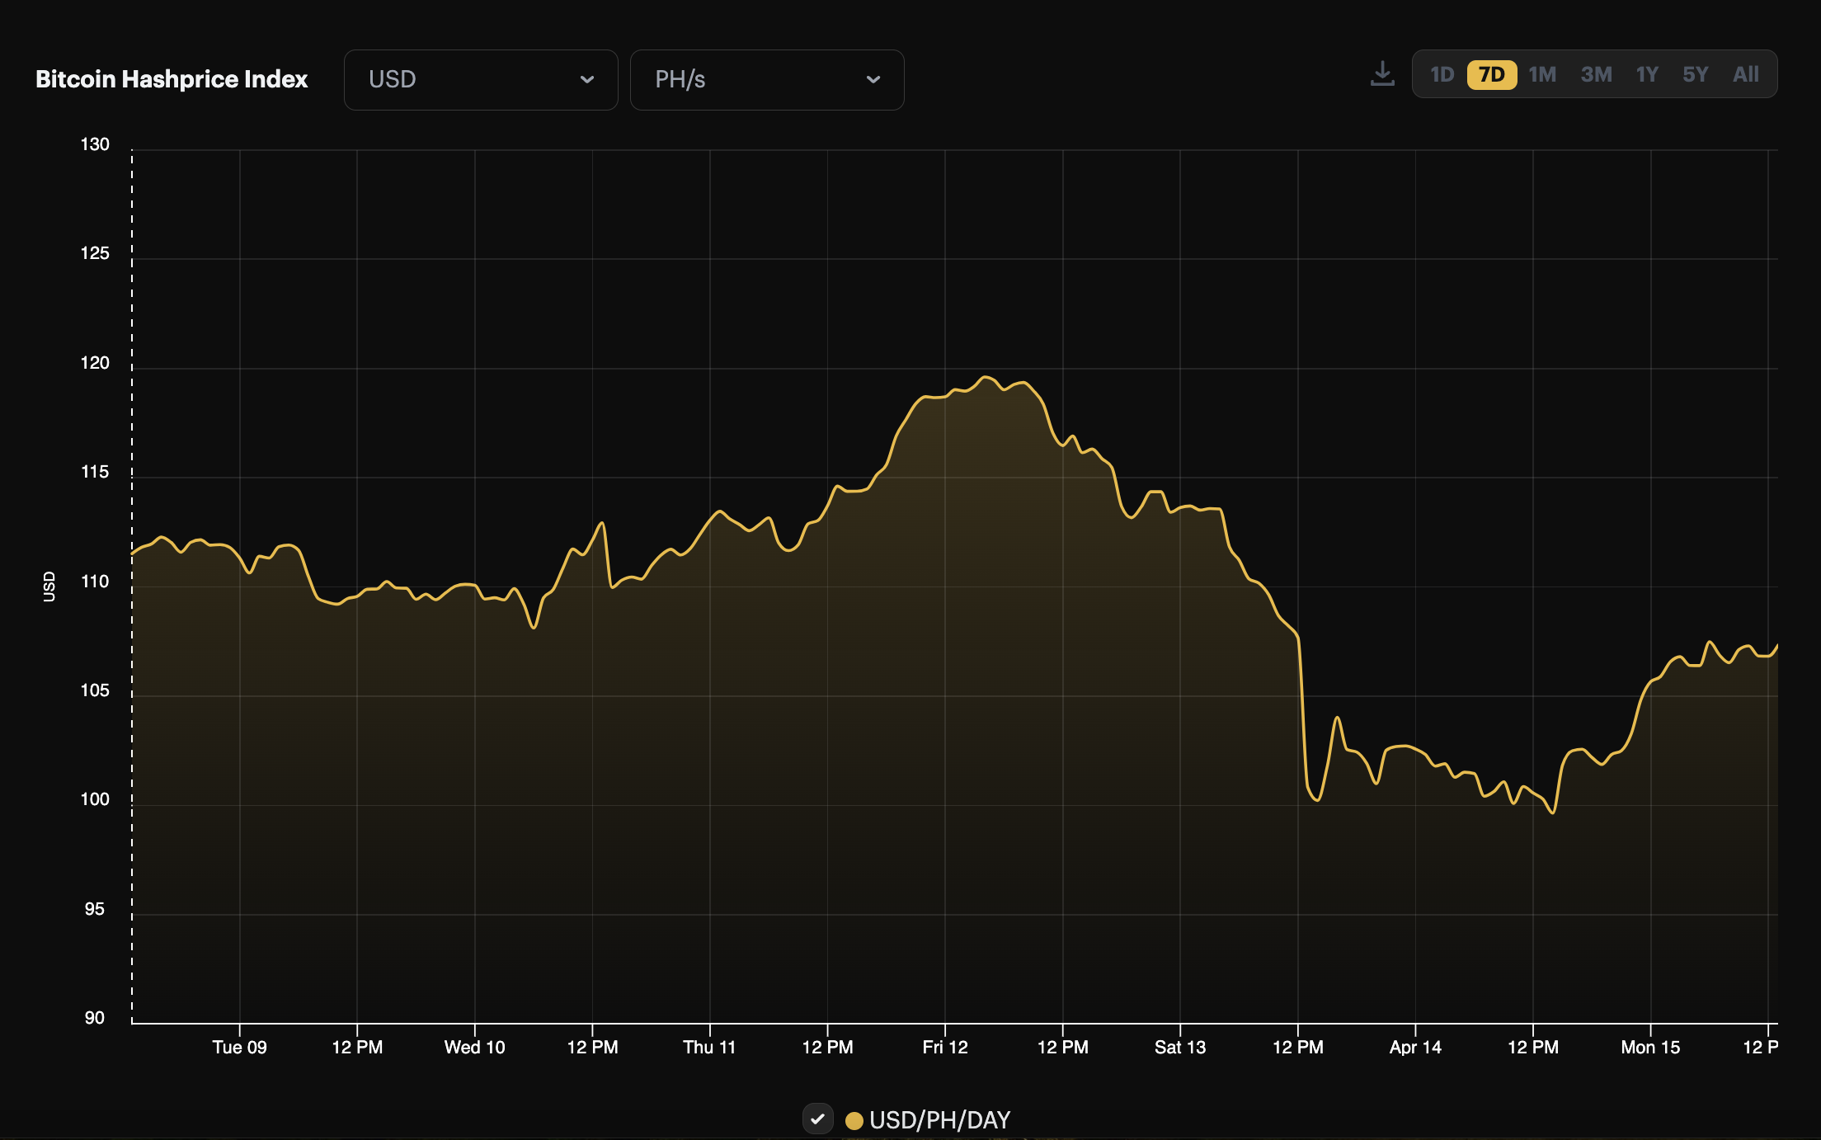The image size is (1821, 1140).
Task: Select the 3M range option
Action: pyautogui.click(x=1596, y=73)
